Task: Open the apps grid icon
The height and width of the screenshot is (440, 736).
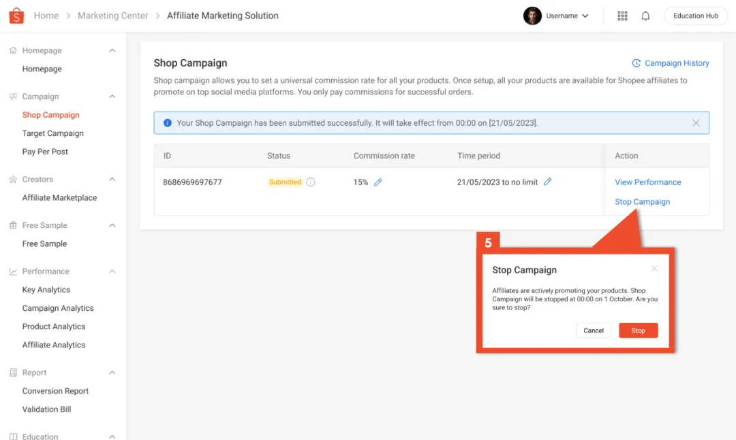Action: 622,16
